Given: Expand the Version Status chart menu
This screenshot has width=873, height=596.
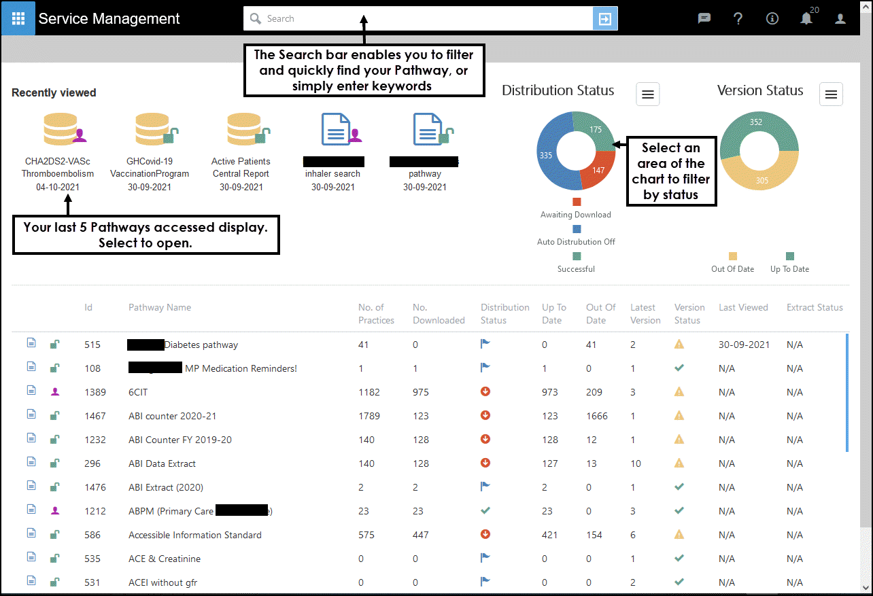Looking at the screenshot, I should tap(831, 94).
